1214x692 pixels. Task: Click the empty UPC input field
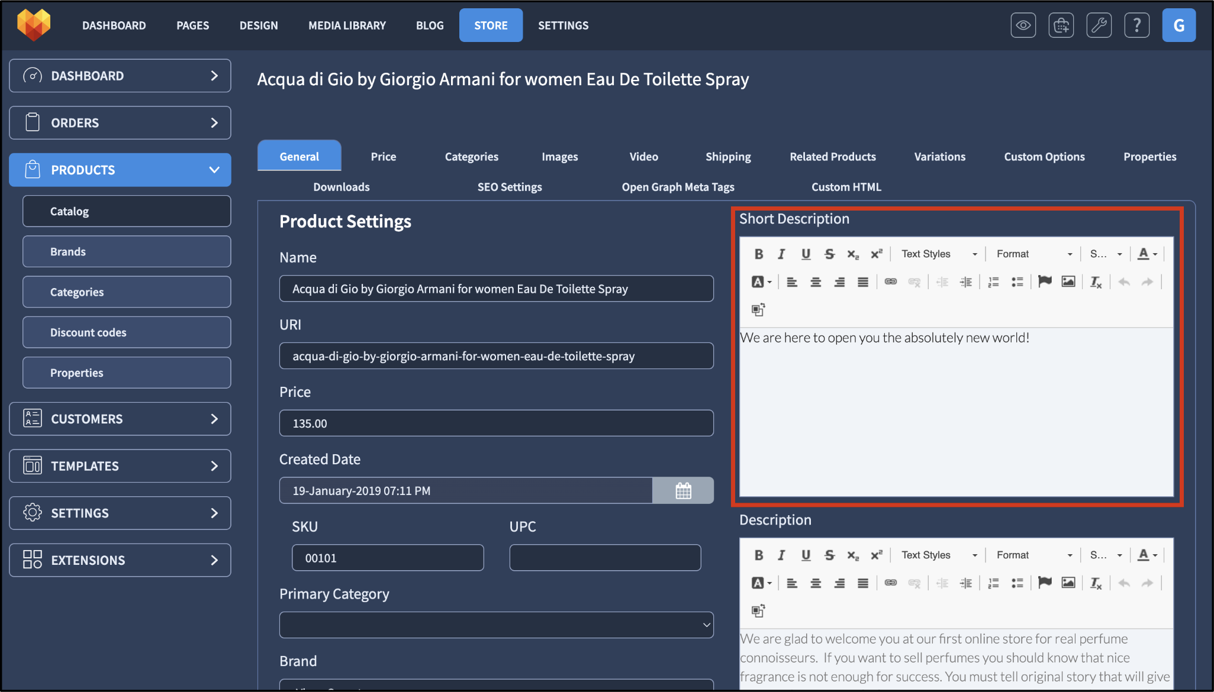[x=605, y=558]
